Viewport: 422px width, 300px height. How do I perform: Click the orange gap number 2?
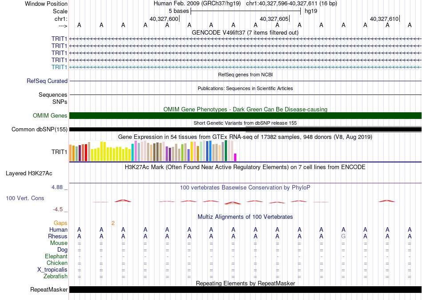point(113,223)
